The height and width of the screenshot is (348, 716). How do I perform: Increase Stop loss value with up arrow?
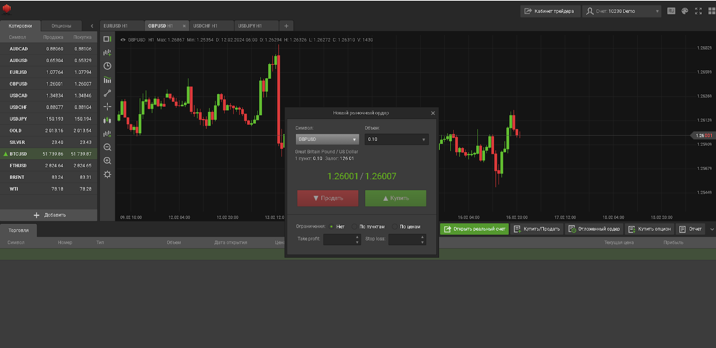[422, 237]
